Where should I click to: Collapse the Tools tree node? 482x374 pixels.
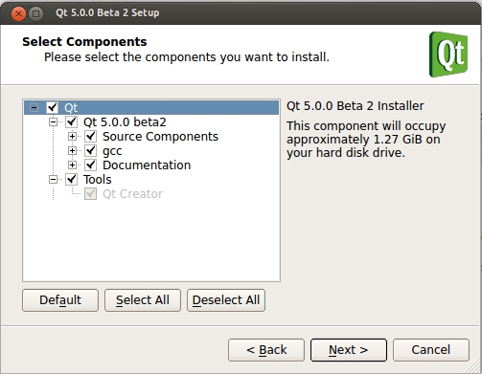click(x=53, y=179)
